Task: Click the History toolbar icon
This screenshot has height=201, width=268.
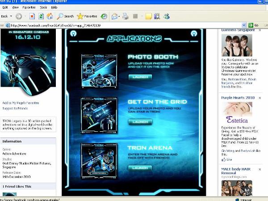Action: click(x=104, y=17)
